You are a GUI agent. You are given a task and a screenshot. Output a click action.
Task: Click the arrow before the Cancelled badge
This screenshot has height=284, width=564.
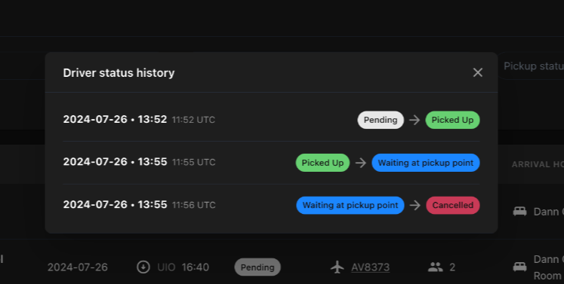coord(415,205)
